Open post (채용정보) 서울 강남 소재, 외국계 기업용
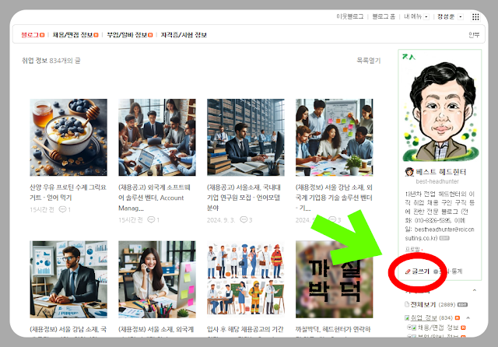This screenshot has height=347, width=498. (334, 198)
